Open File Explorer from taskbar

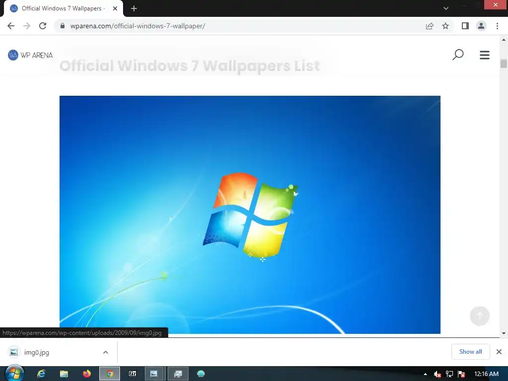(64, 374)
